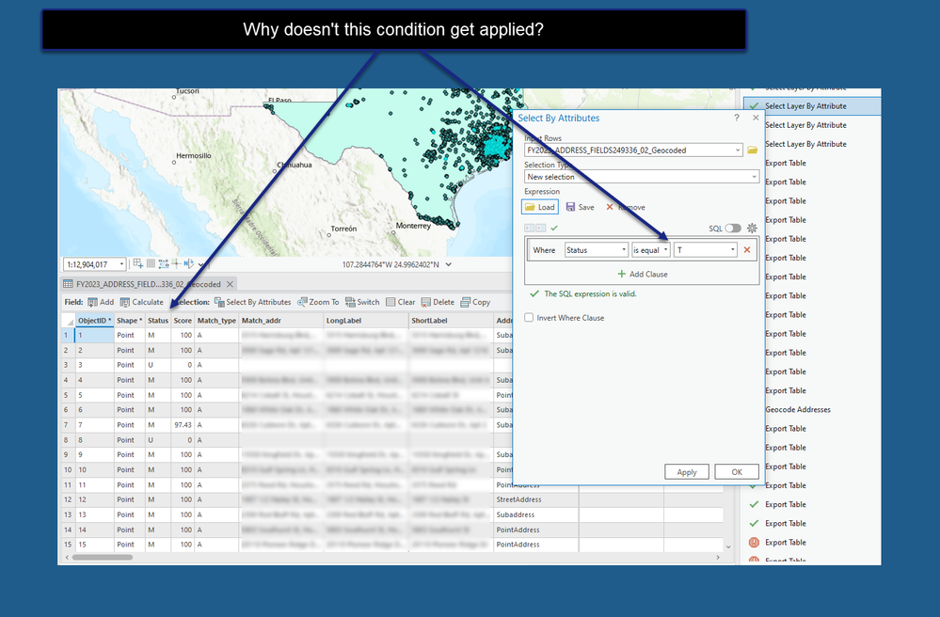This screenshot has height=617, width=940.
Task: Click the north arrow navigation icon
Action: point(189,263)
